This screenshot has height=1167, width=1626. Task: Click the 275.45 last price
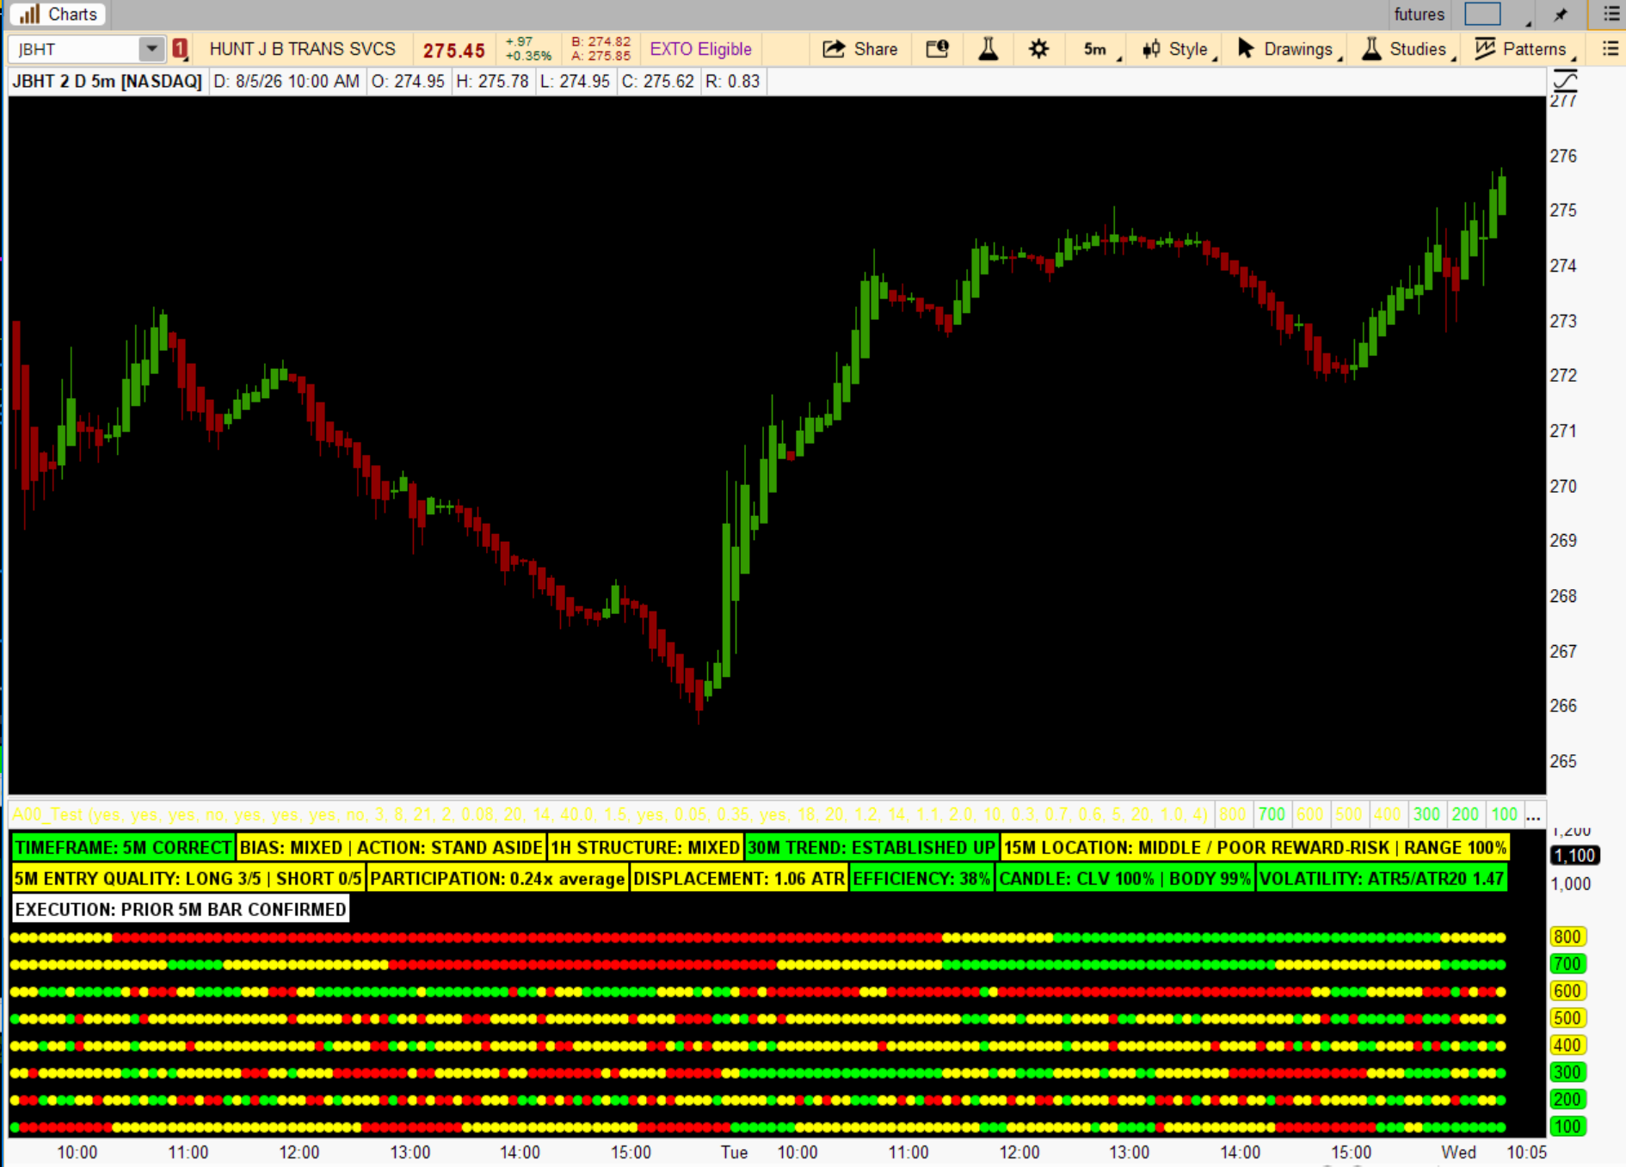pos(454,50)
